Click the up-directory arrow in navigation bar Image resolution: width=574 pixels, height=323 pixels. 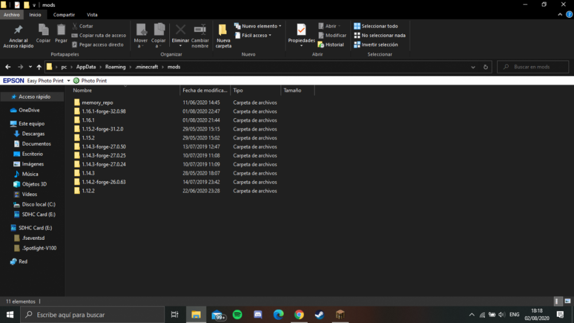tap(39, 67)
